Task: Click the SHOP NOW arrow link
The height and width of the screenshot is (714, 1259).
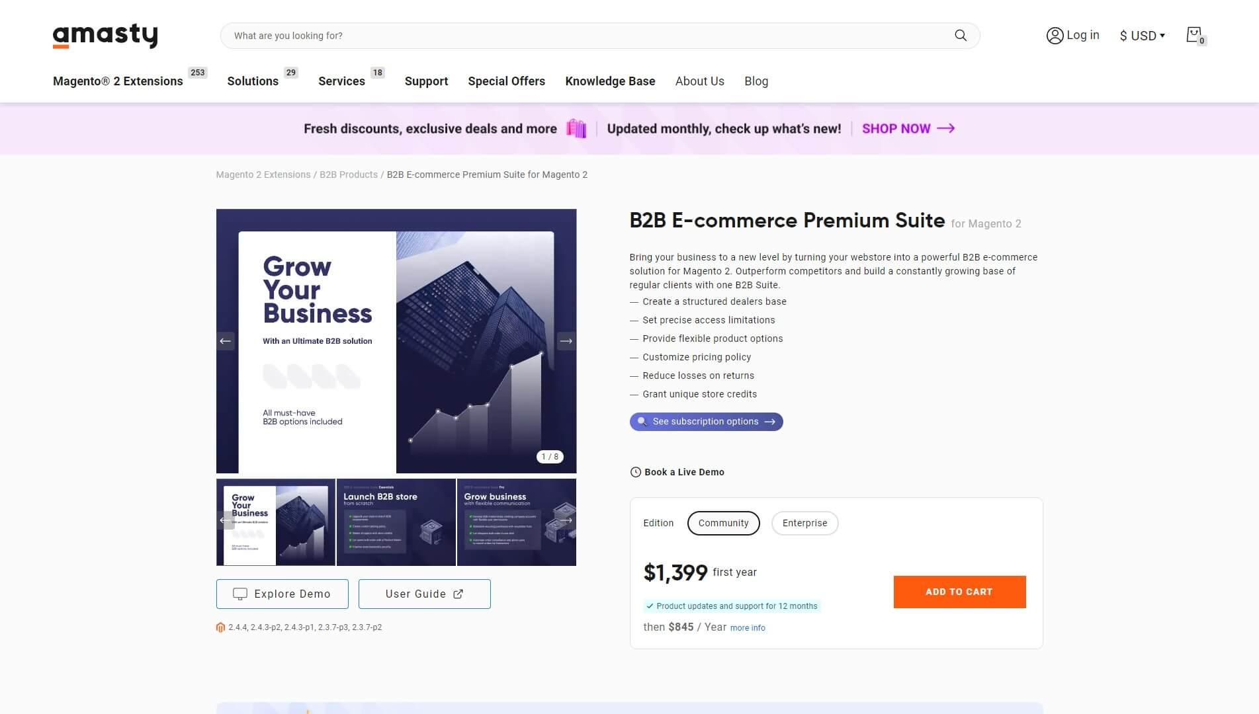Action: [x=908, y=129]
